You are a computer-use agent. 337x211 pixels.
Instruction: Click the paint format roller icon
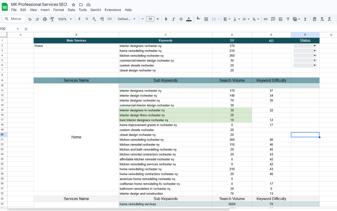(52, 19)
